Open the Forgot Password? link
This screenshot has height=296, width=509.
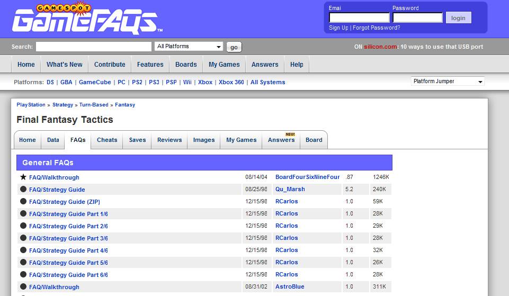tap(376, 28)
